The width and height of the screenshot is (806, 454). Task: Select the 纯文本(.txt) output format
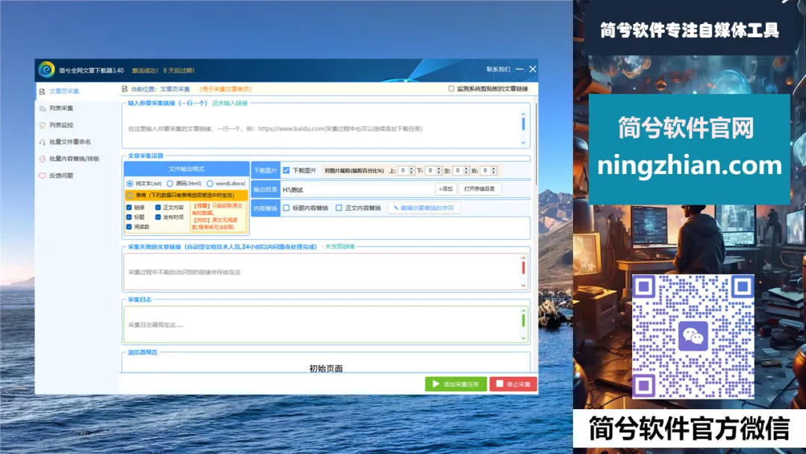130,184
